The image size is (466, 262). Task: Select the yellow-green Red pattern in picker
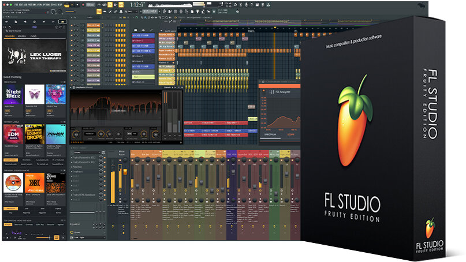coord(143,77)
